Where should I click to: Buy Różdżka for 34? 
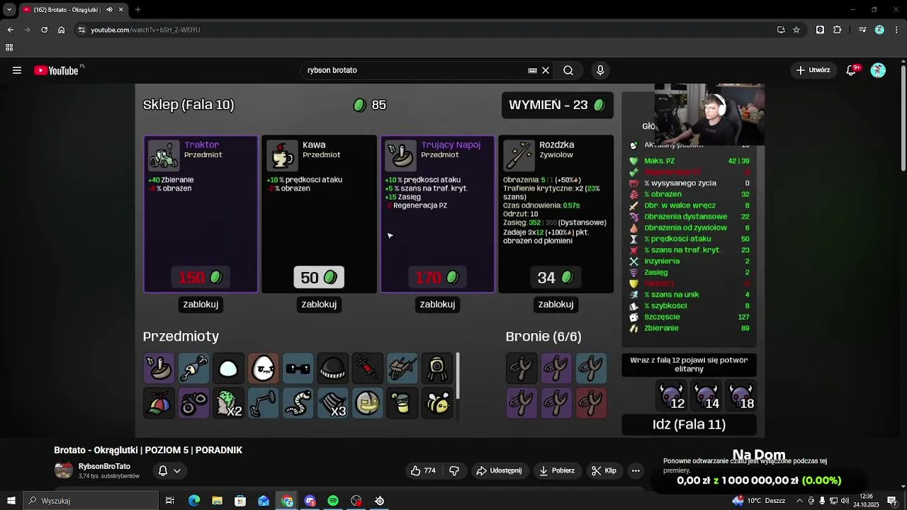[x=556, y=278]
